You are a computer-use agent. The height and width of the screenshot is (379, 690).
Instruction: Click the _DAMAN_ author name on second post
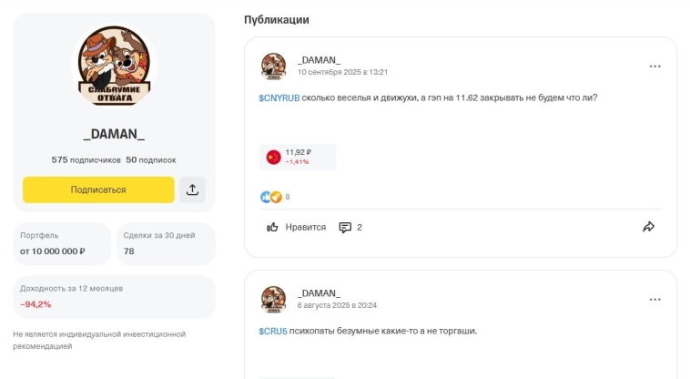coord(319,293)
